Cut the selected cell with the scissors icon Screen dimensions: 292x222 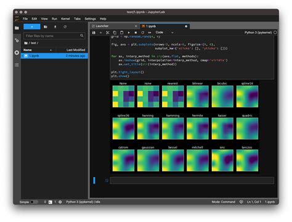108,33
